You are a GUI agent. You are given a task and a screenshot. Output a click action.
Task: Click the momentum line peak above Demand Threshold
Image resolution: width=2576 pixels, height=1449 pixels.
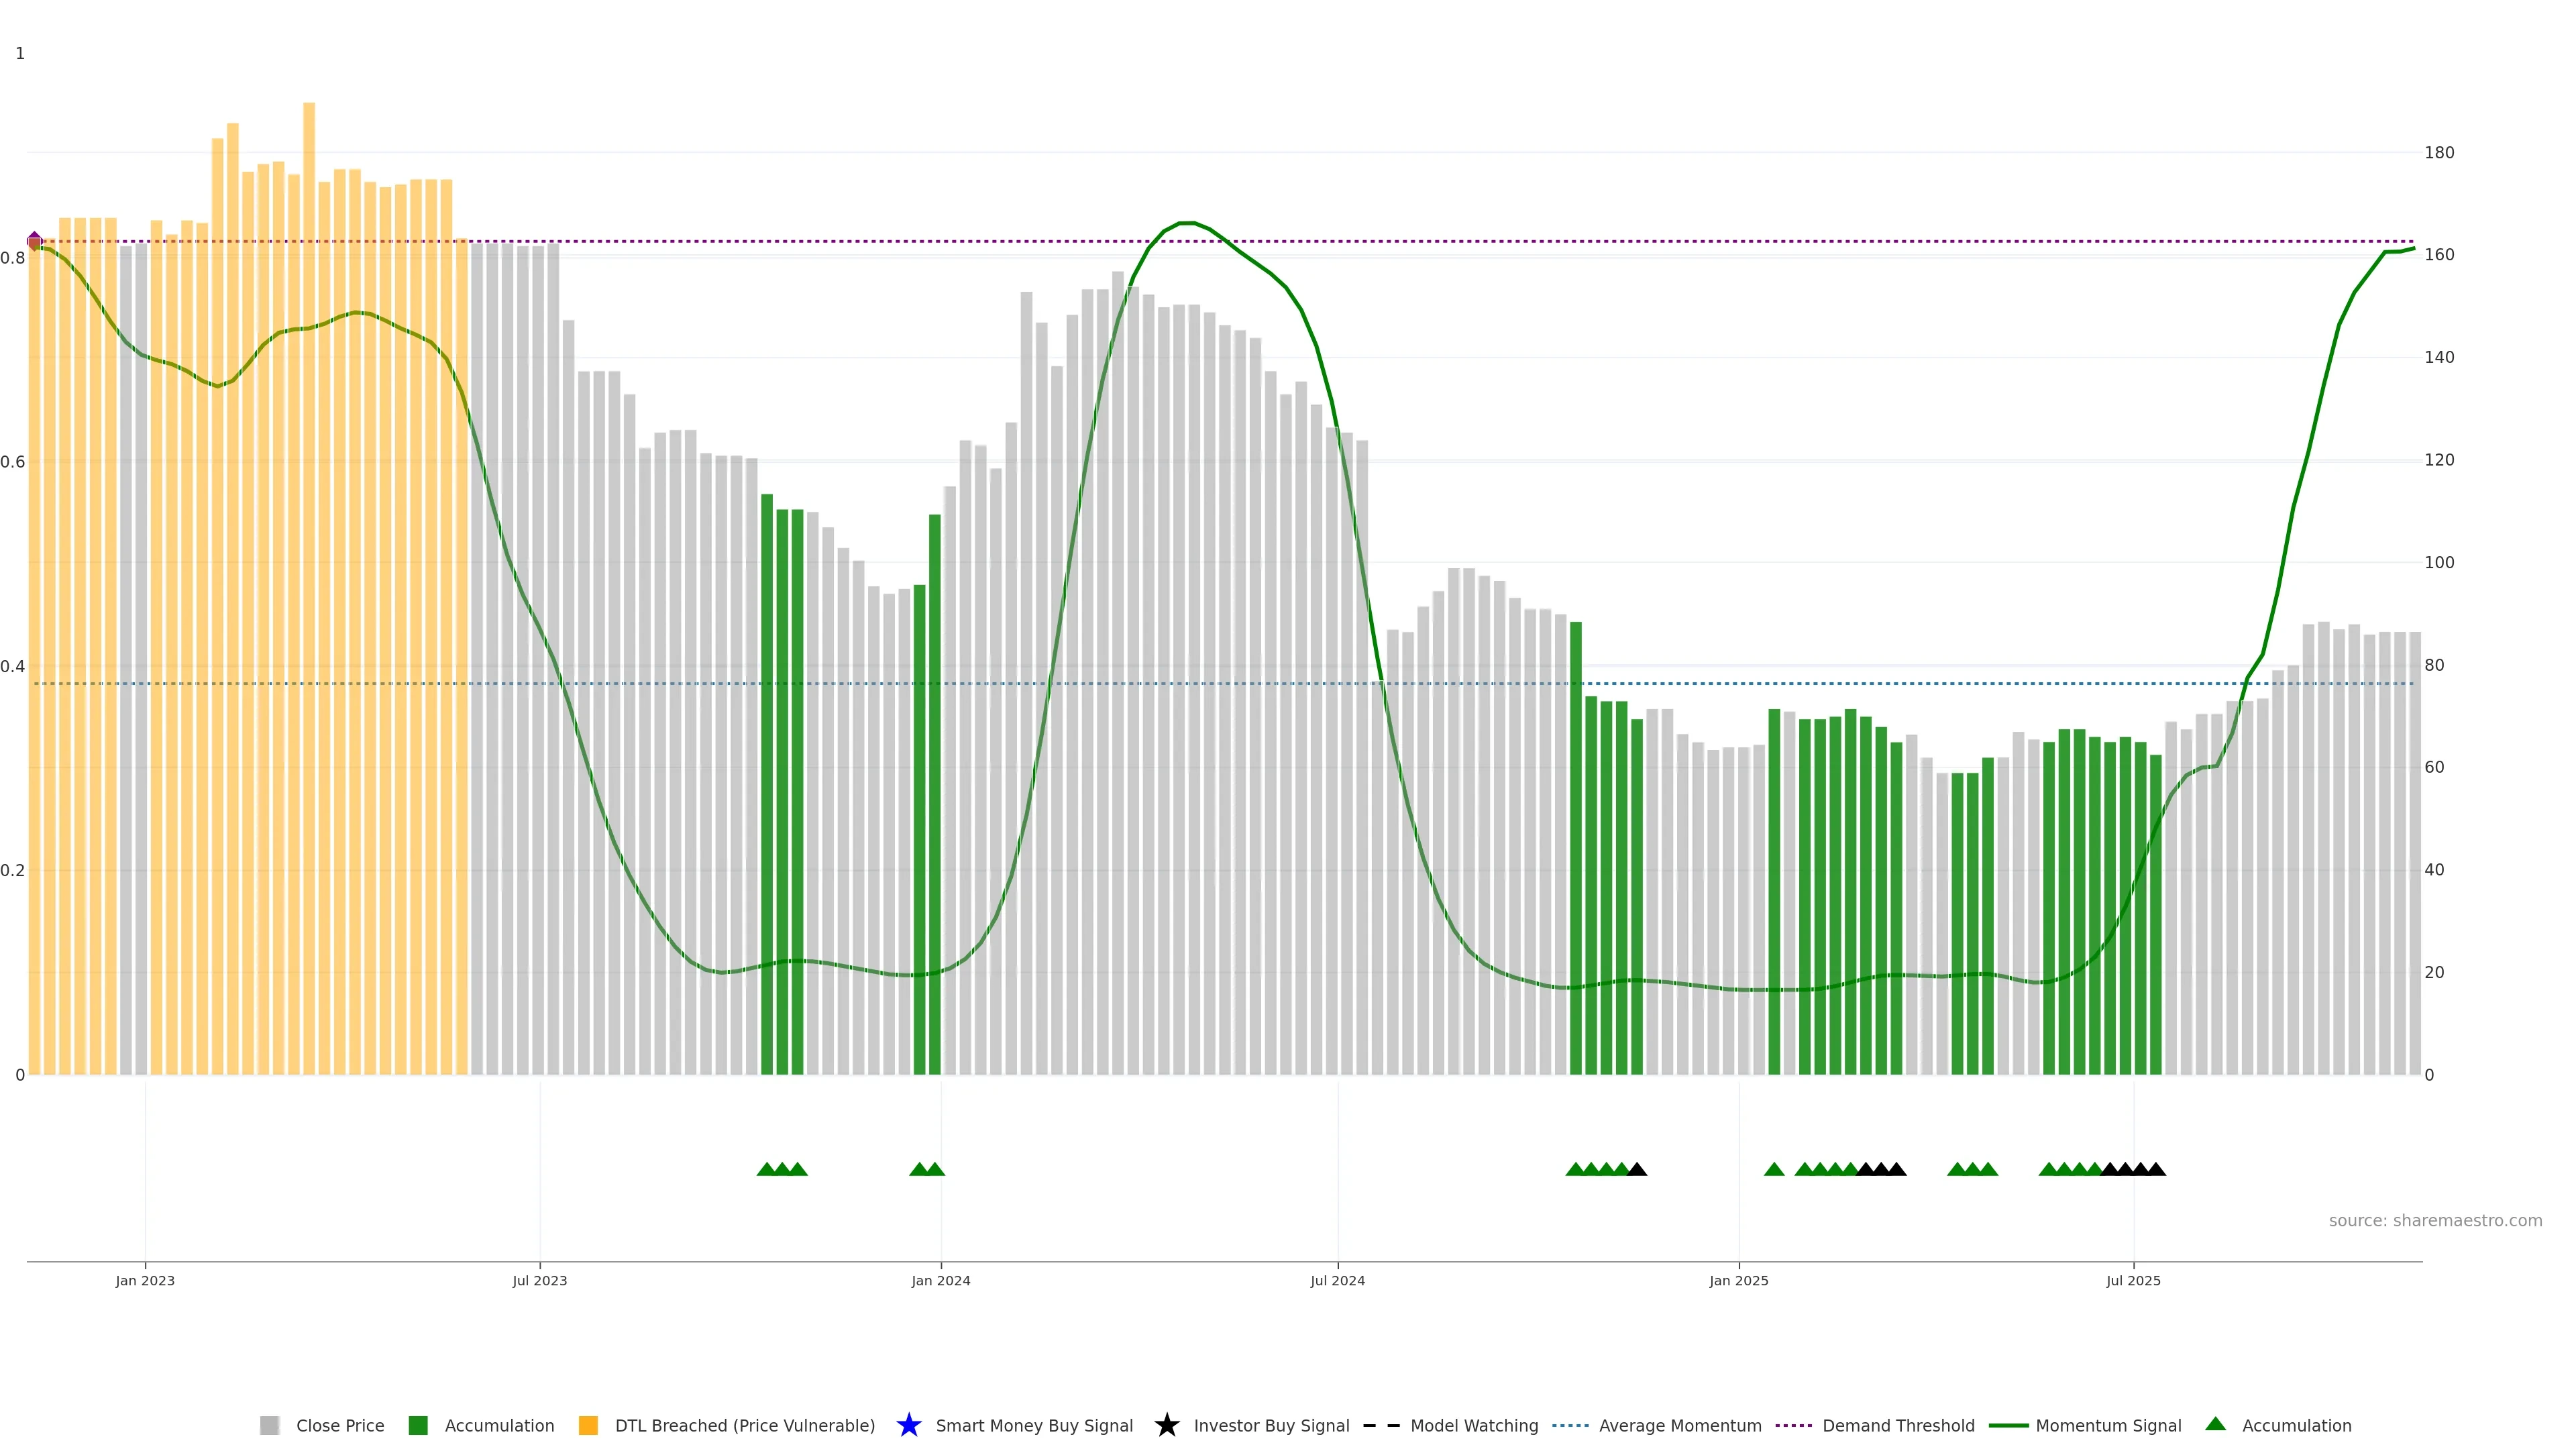point(1186,223)
